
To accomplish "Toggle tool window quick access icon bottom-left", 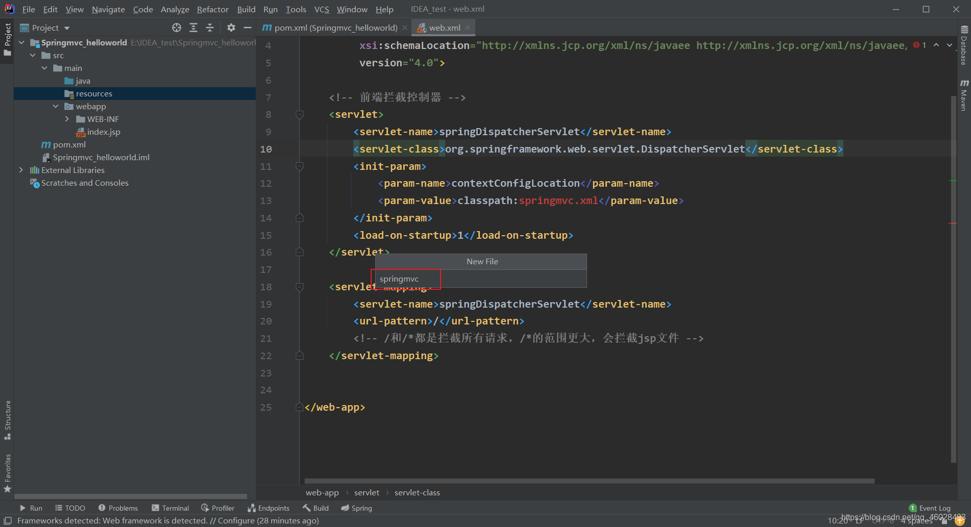I will point(8,520).
